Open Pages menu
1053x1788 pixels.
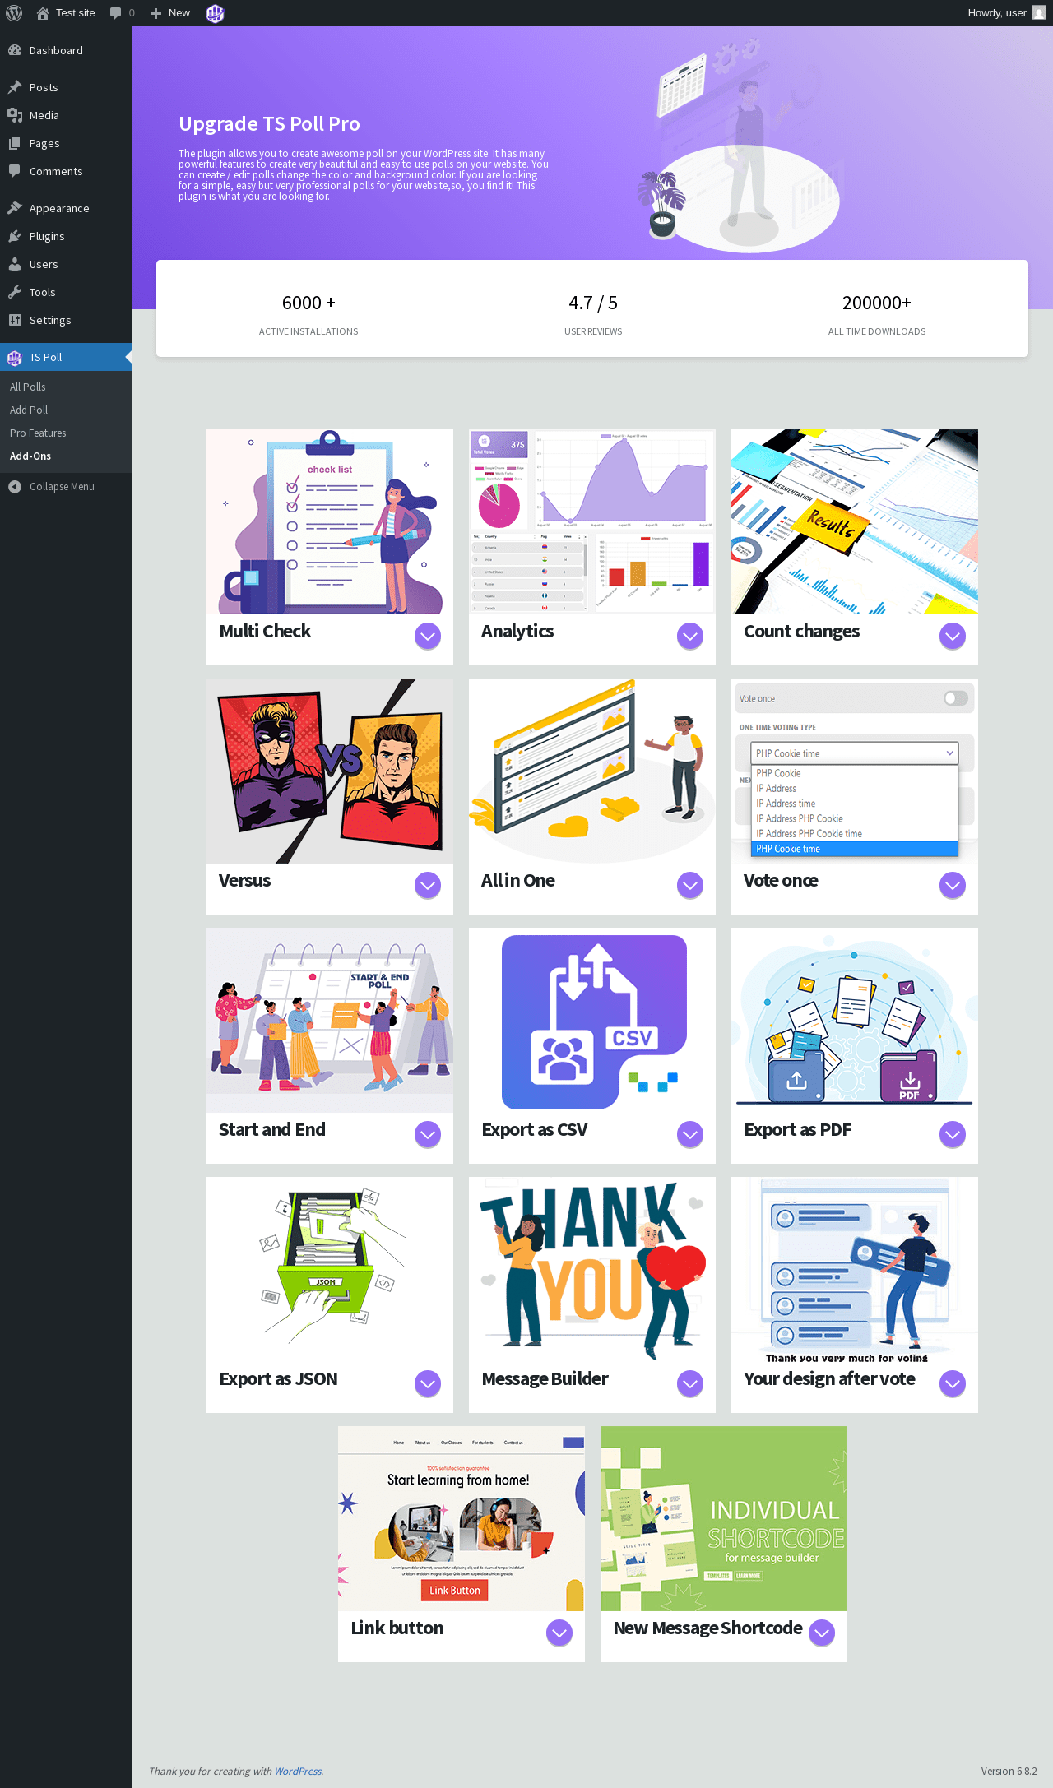coord(66,143)
